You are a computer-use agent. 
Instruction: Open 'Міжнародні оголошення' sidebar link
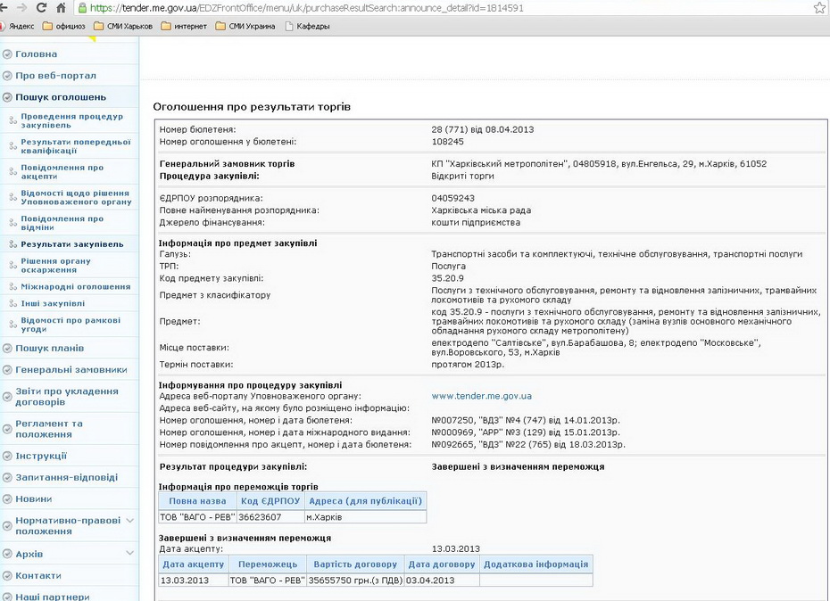coord(76,286)
